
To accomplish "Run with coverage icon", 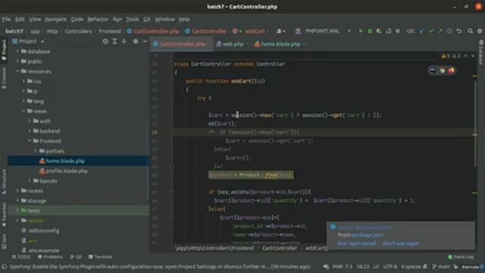I will pyautogui.click(x=379, y=31).
